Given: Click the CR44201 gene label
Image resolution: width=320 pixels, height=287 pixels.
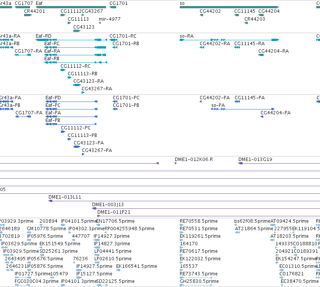Looking at the screenshot, I should coord(35,11).
